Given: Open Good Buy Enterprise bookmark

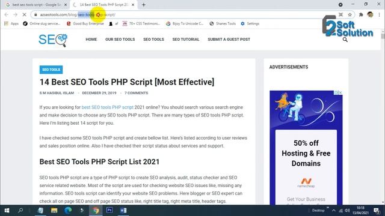Looking at the screenshot, I should 85,23.
